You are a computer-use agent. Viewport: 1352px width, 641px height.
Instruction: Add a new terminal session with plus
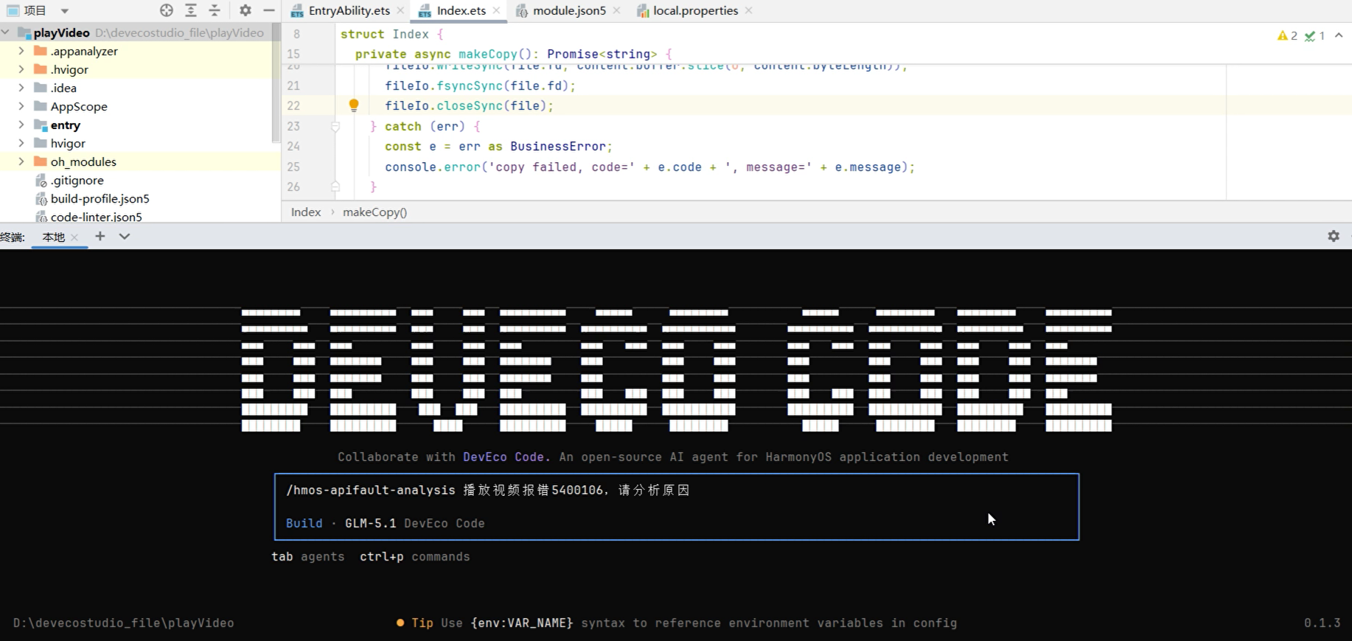pos(100,236)
